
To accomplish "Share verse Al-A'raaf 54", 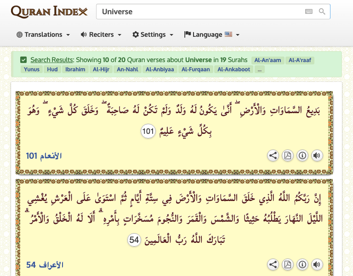I will [273, 264].
